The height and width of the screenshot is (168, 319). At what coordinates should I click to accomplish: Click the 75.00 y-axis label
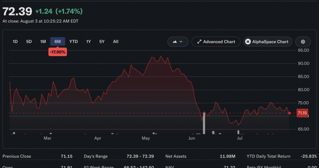303,103
